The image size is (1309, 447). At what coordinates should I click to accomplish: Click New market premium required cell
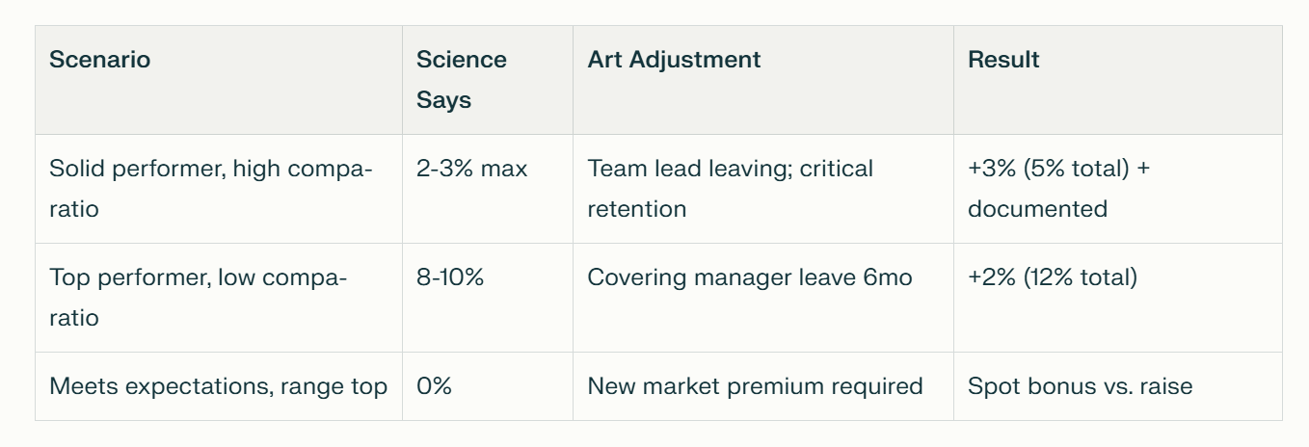coord(763,386)
